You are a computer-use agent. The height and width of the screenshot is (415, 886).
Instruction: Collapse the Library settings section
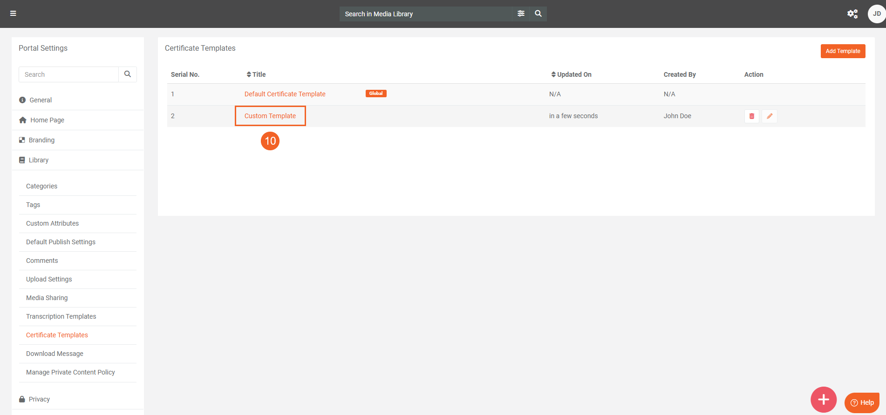click(39, 160)
